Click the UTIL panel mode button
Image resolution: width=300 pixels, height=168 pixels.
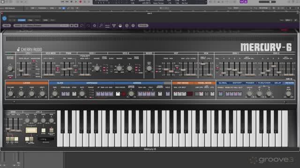(212, 94)
